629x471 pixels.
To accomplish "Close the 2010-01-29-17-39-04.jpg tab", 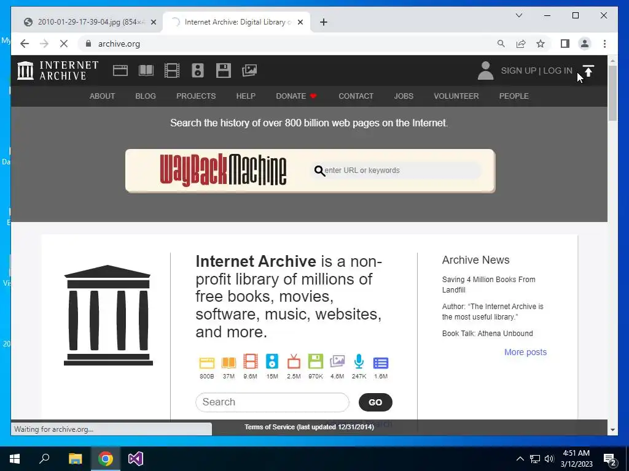I will pyautogui.click(x=153, y=22).
